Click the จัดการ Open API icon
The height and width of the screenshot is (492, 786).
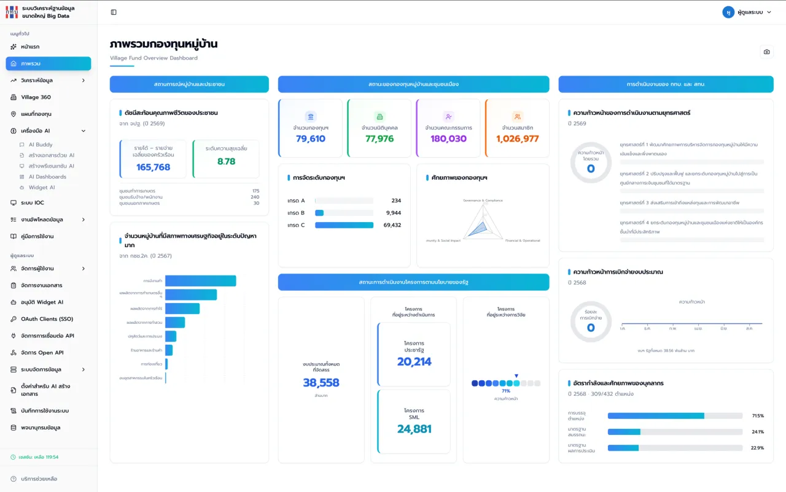(14, 353)
